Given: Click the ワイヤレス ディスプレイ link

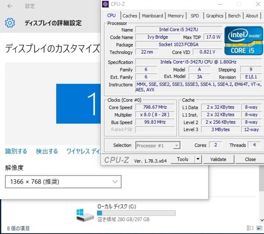Looking at the screenshot, I should pos(84,151).
